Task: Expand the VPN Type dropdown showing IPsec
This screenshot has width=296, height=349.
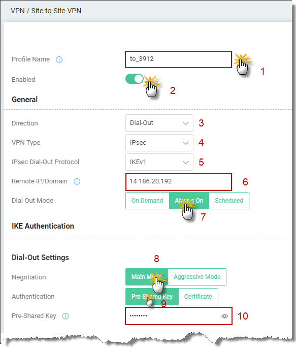Action: 159,142
